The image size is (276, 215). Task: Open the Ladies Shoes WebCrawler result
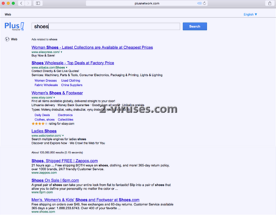pyautogui.click(x=44, y=131)
